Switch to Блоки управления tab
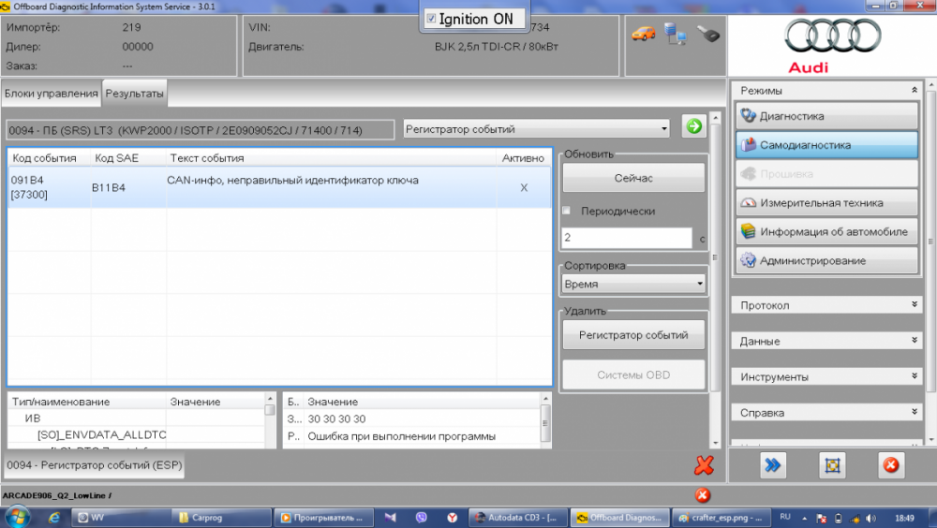 tap(52, 94)
